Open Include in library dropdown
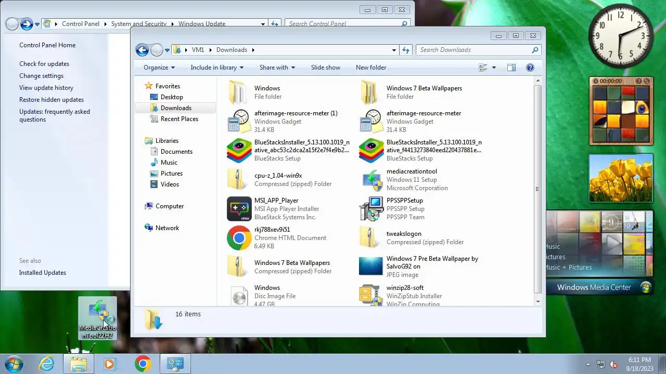The height and width of the screenshot is (374, 666). [217, 68]
